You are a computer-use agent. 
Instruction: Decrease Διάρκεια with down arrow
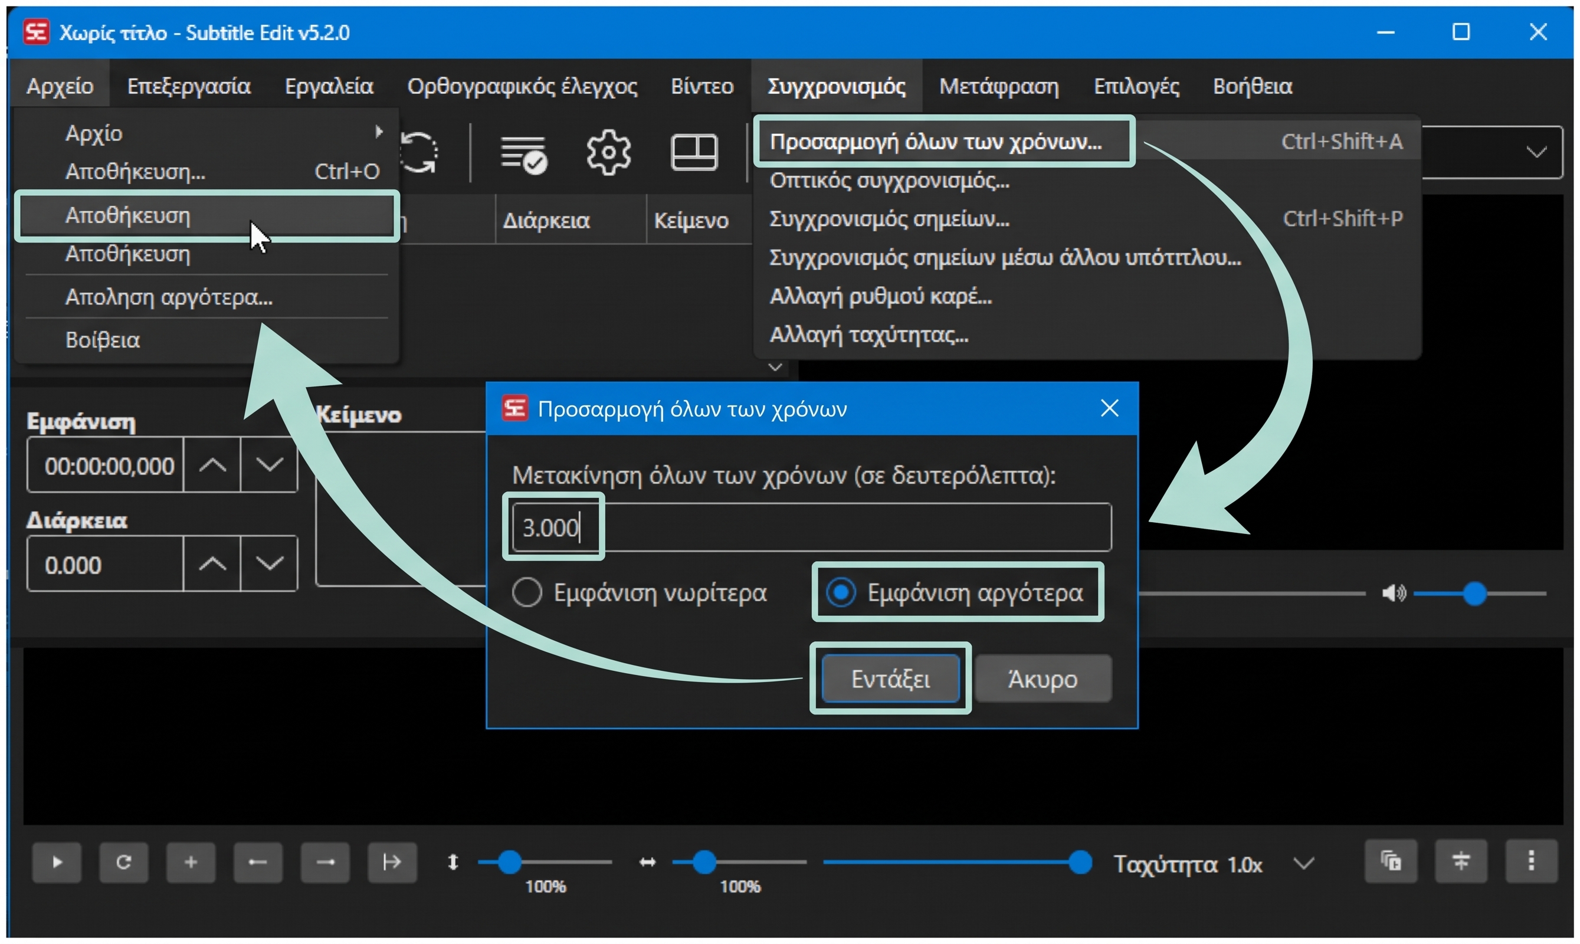(269, 563)
